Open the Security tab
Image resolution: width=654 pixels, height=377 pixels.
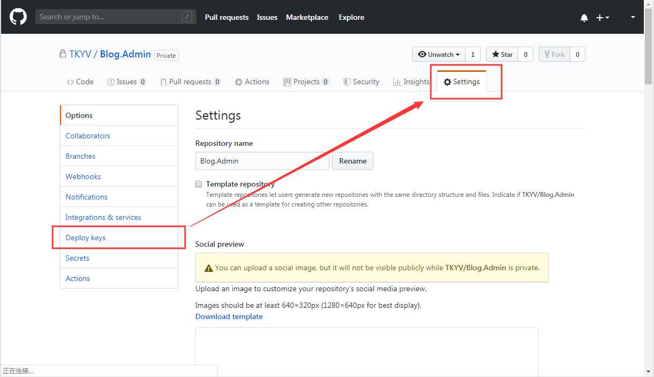coord(361,82)
